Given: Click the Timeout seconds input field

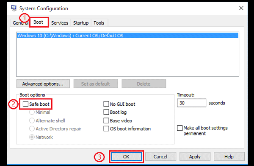Looking at the screenshot, I should pyautogui.click(x=191, y=103).
